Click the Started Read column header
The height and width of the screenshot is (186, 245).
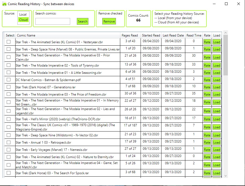pyautogui.click(x=151, y=35)
